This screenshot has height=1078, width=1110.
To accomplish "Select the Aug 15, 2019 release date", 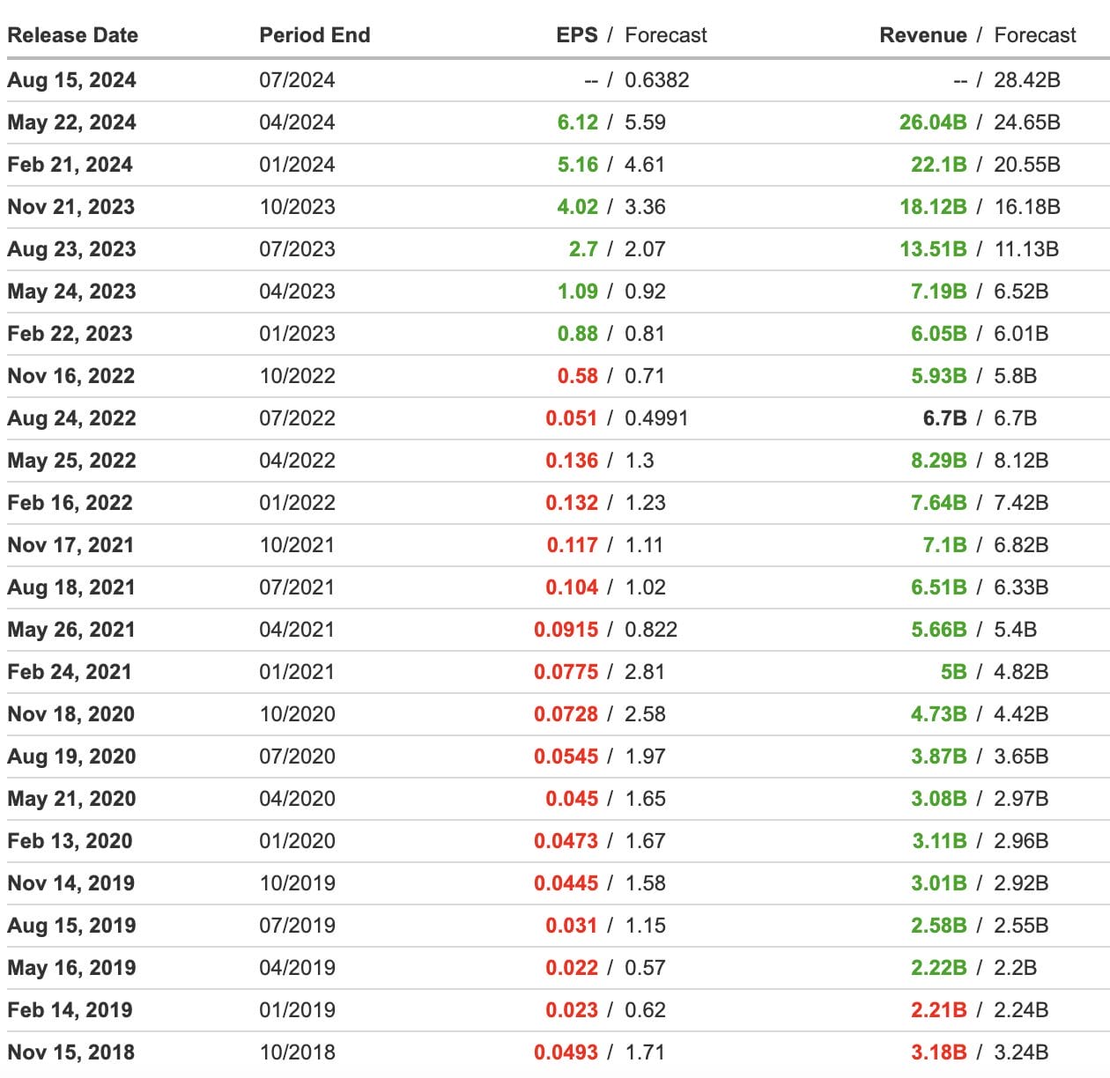I will (71, 926).
